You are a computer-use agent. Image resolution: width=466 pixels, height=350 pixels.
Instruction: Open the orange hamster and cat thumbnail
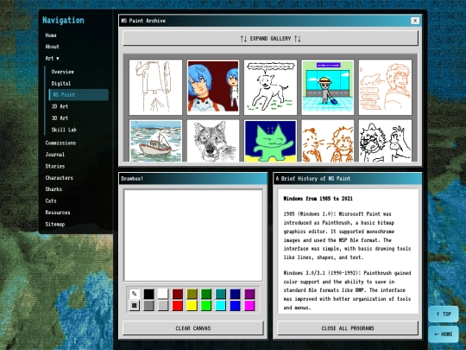click(328, 141)
